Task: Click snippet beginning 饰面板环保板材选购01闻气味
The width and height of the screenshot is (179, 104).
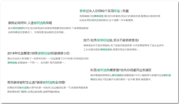Action: click(x=48, y=88)
